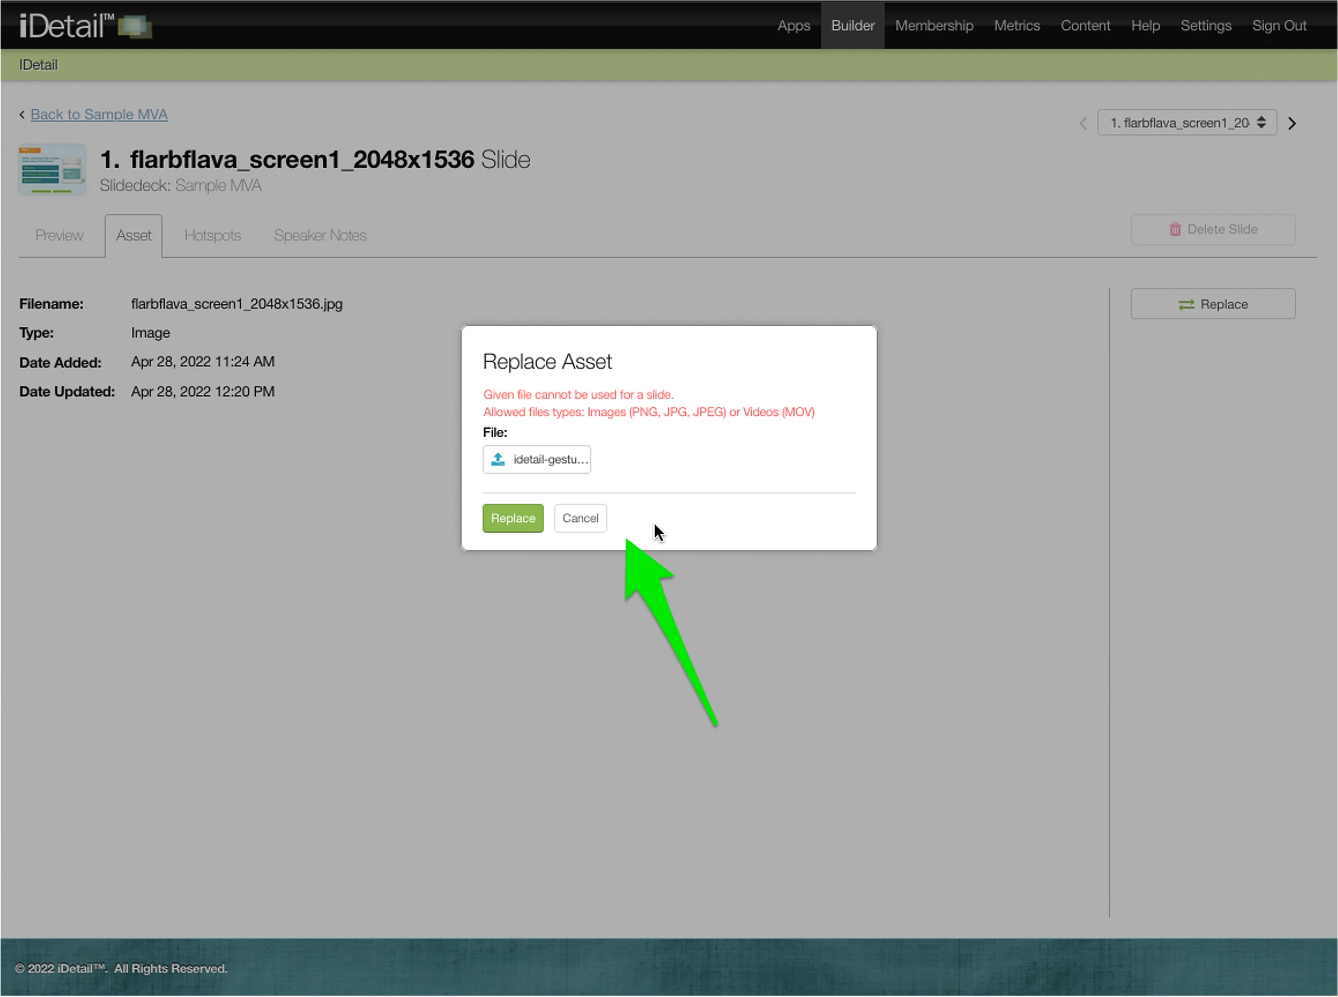Switch to the Hotspots tab
This screenshot has width=1338, height=997.
pyautogui.click(x=212, y=235)
